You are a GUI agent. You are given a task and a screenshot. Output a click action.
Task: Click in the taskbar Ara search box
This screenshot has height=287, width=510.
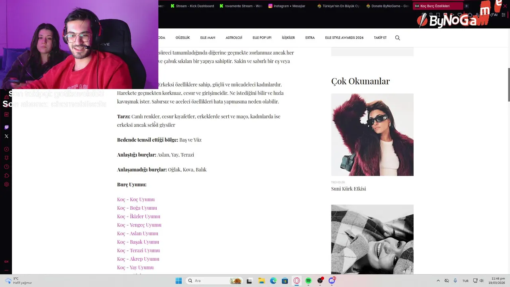click(215, 281)
